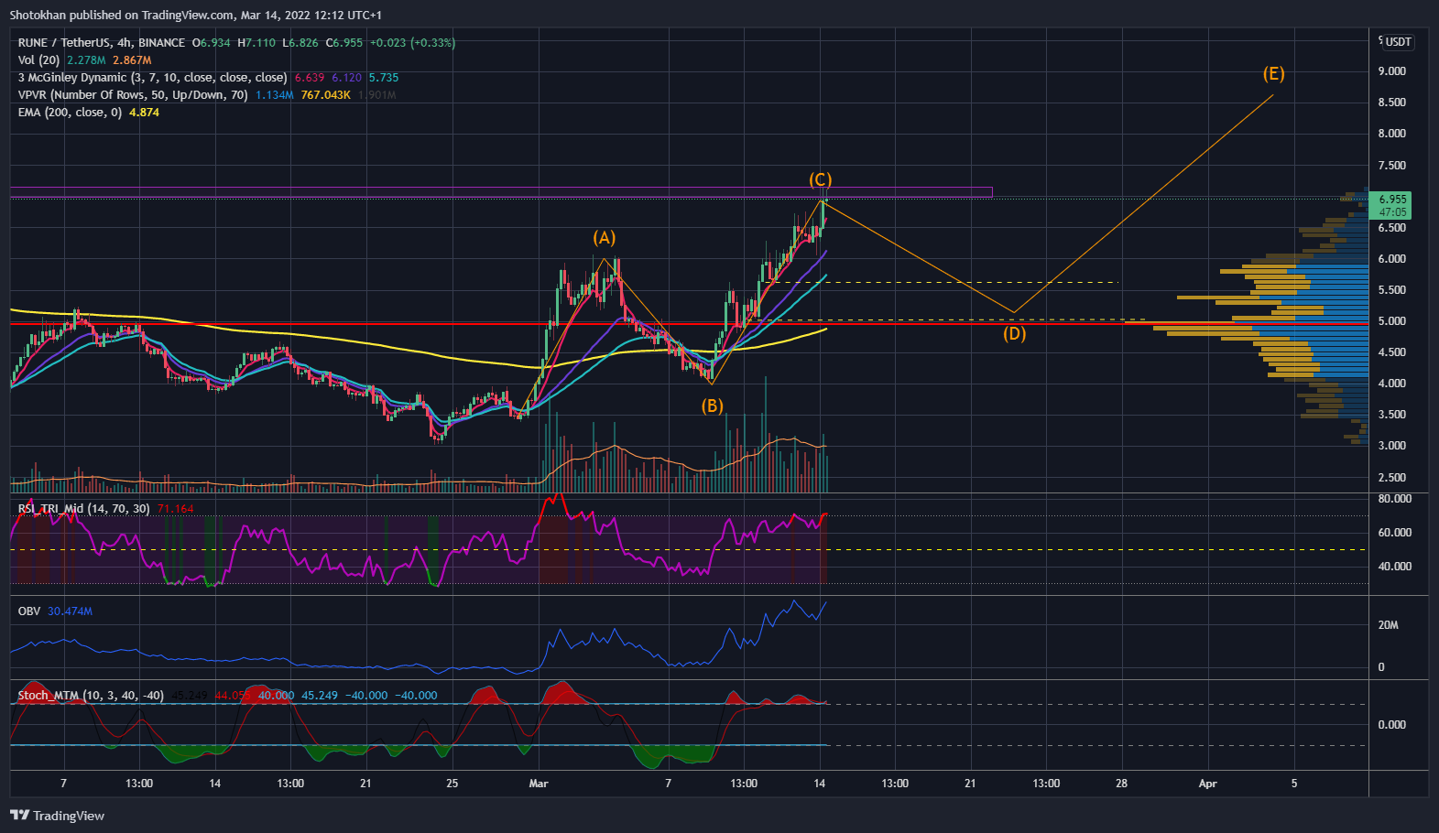Click the 25 date label on the time axis

click(452, 784)
